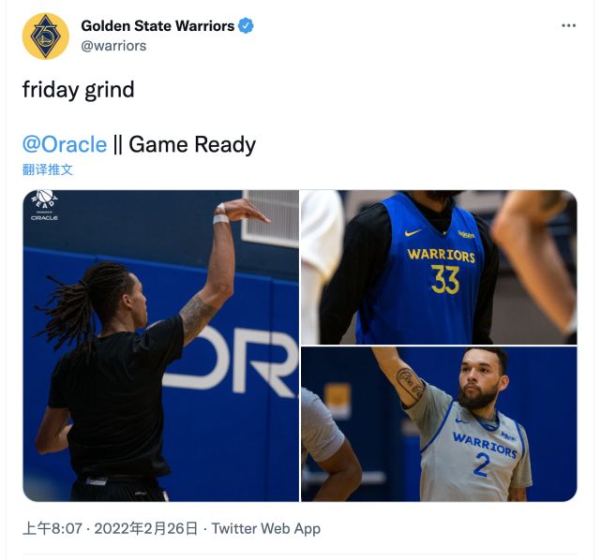Click the tweet timestamp 上午8:07
Screen dimensions: 601x560
point(53,528)
